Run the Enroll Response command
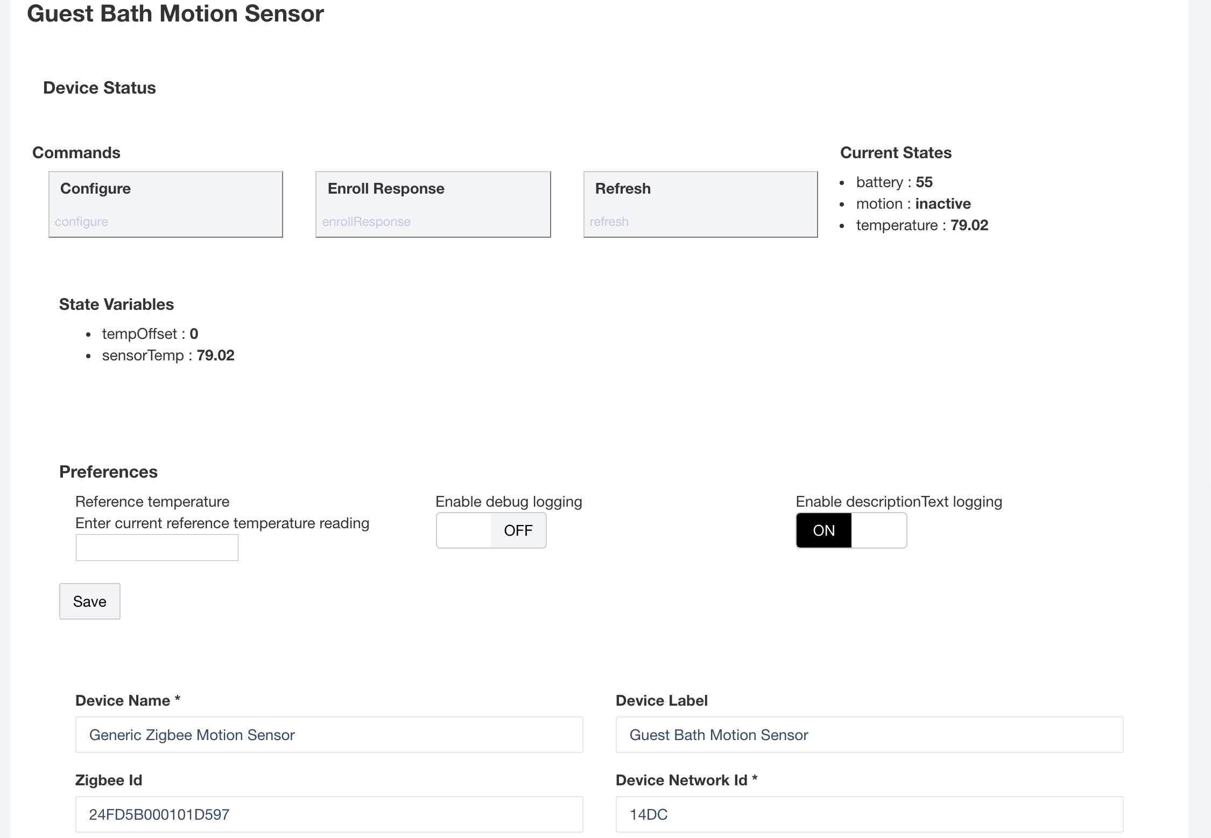Viewport: 1211px width, 838px height. coord(433,204)
